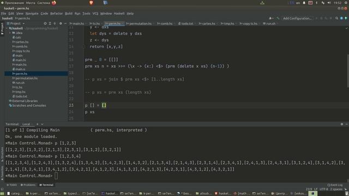Click the expand/collapse all icon in Project panel
The height and width of the screenshot is (196, 349).
click(x=50, y=23)
